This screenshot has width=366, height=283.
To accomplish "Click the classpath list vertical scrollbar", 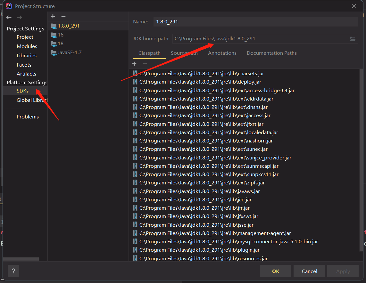I will 361,161.
